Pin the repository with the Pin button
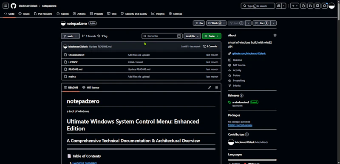The width and height of the screenshot is (340, 164). 199,23
